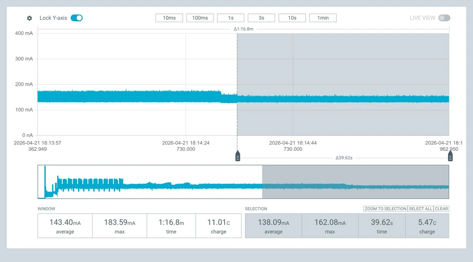Grab the left selection handle marker

point(238,156)
